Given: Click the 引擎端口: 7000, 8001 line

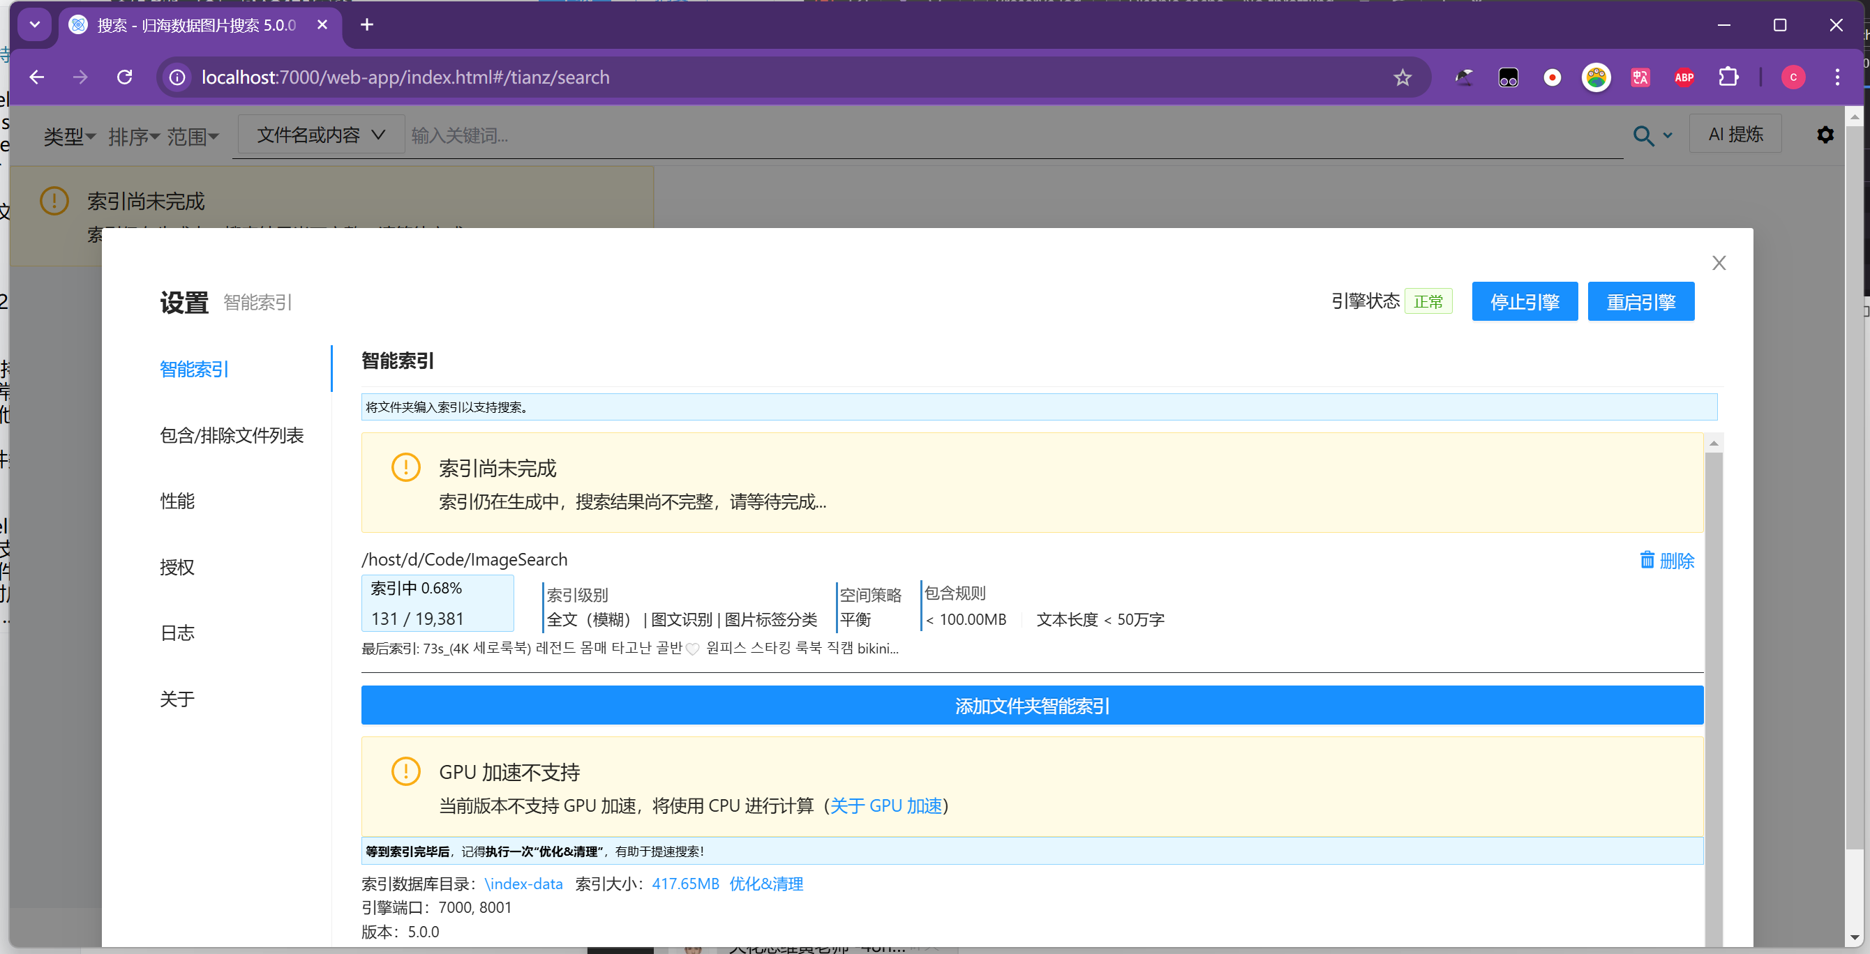Looking at the screenshot, I should (x=436, y=907).
